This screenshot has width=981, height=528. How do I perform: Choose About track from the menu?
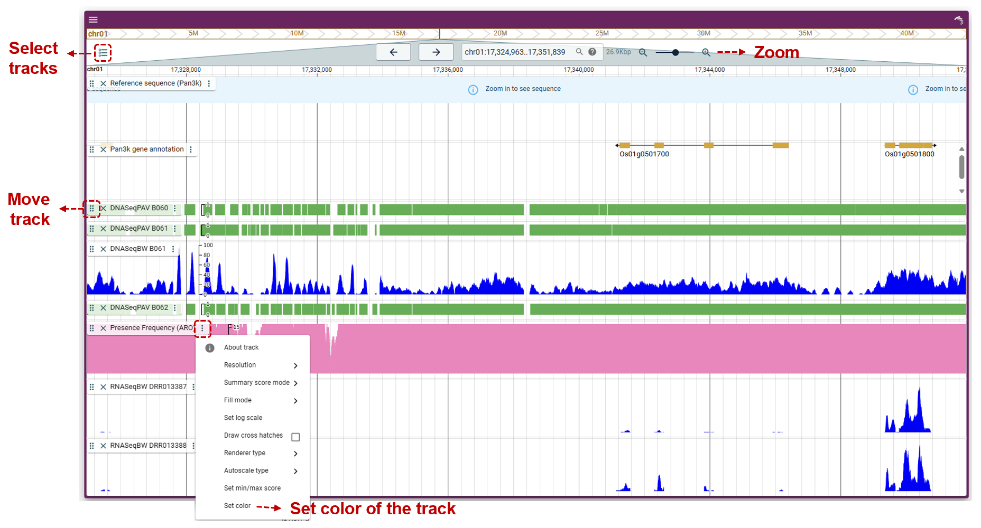(242, 347)
